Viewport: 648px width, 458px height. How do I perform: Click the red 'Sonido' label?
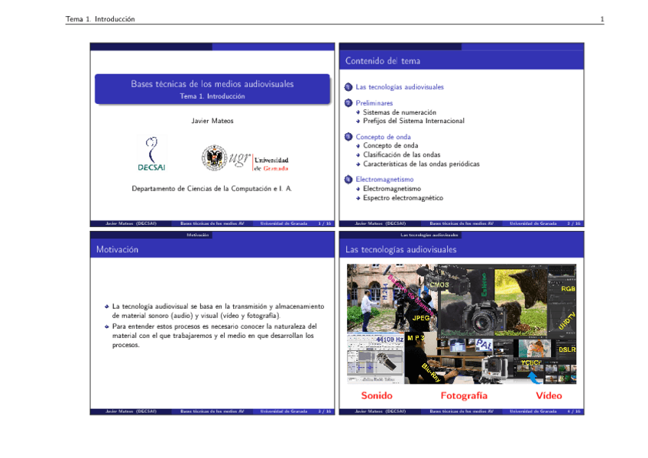(377, 396)
